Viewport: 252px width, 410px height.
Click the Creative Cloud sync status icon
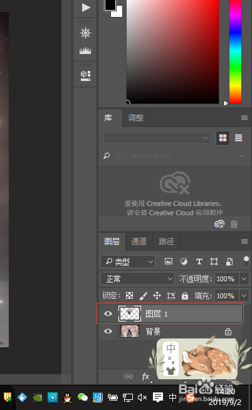219,224
